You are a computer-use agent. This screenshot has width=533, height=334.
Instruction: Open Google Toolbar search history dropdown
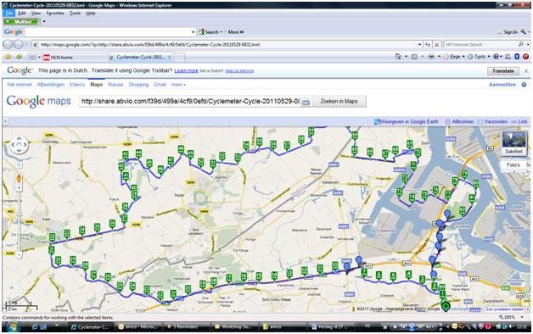pyautogui.click(x=193, y=32)
